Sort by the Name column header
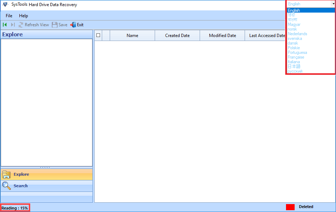This screenshot has width=336, height=212. [x=132, y=36]
